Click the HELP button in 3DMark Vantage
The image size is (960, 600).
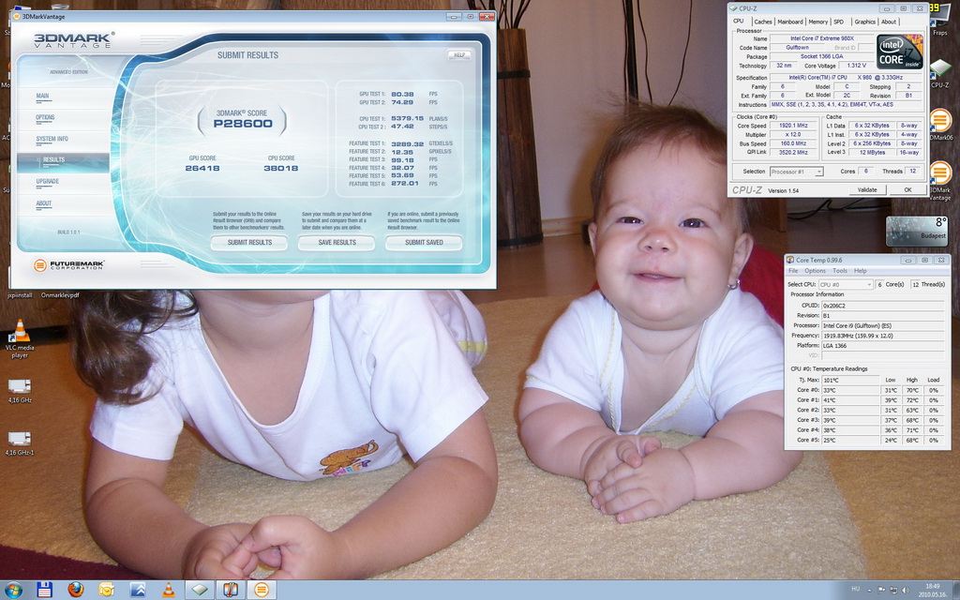point(459,55)
